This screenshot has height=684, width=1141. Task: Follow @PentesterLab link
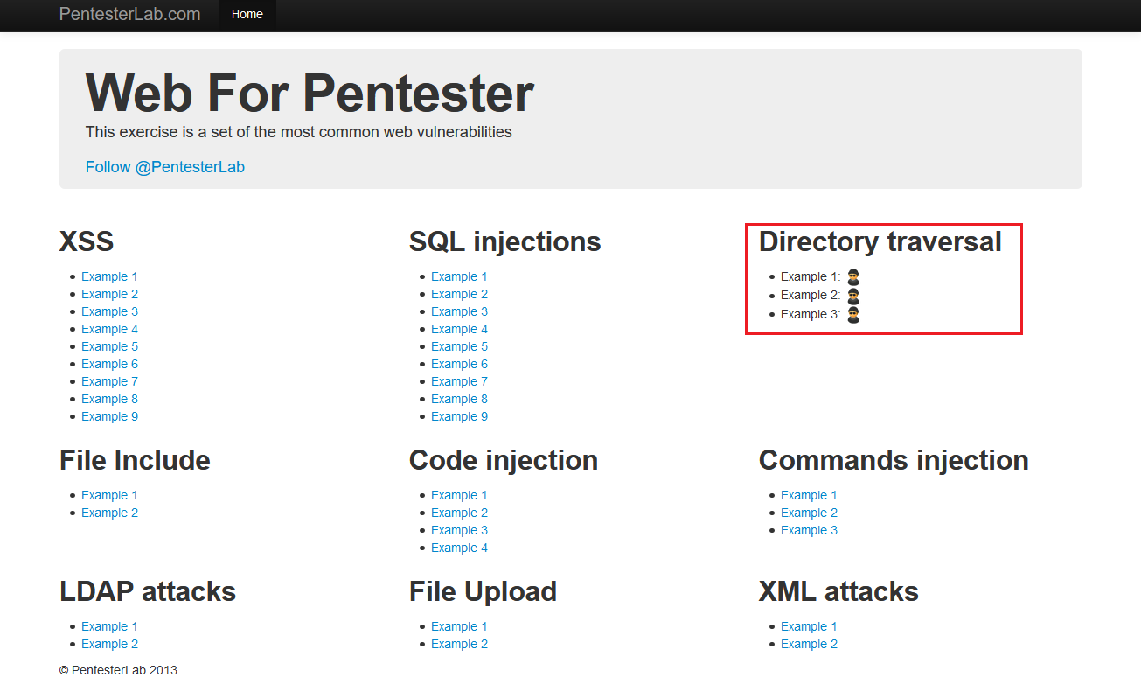tap(165, 167)
